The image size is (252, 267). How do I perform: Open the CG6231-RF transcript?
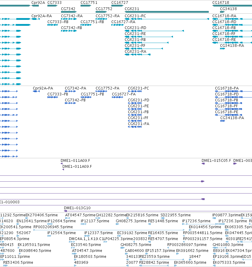[135, 46]
